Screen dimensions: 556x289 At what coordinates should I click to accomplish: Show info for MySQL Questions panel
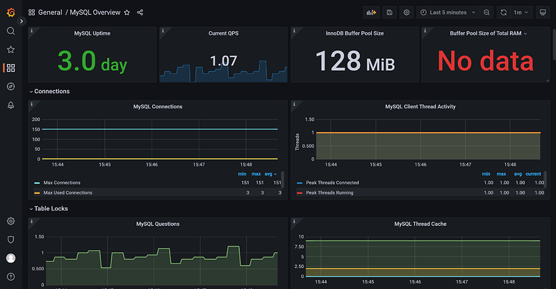tap(31, 222)
